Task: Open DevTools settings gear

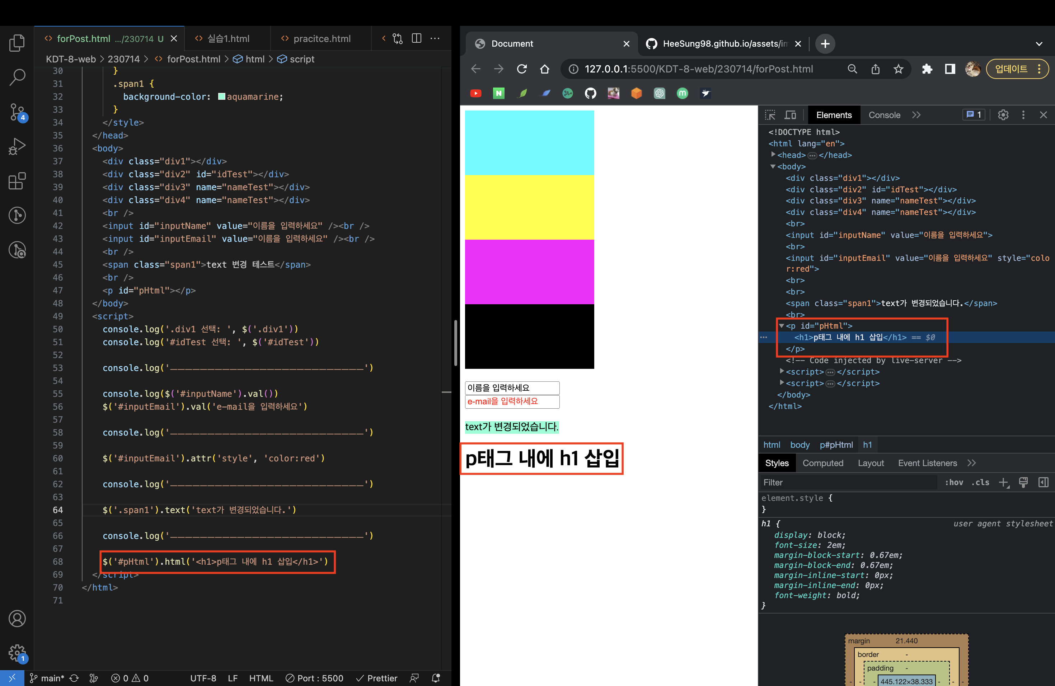Action: coord(1003,115)
